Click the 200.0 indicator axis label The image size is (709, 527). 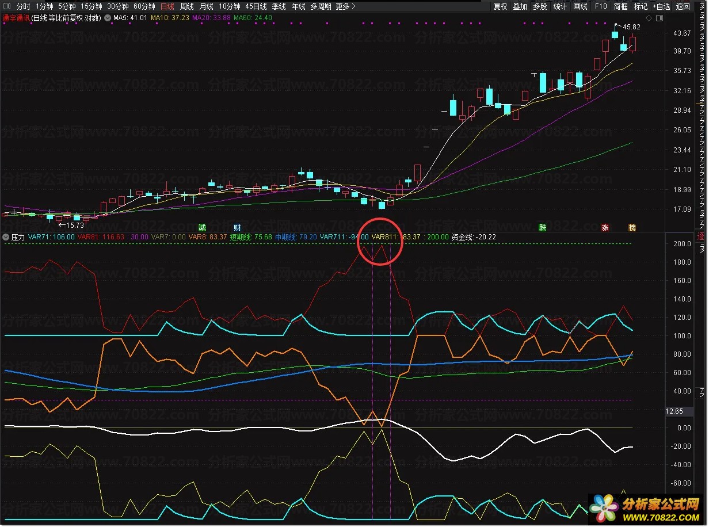point(683,244)
